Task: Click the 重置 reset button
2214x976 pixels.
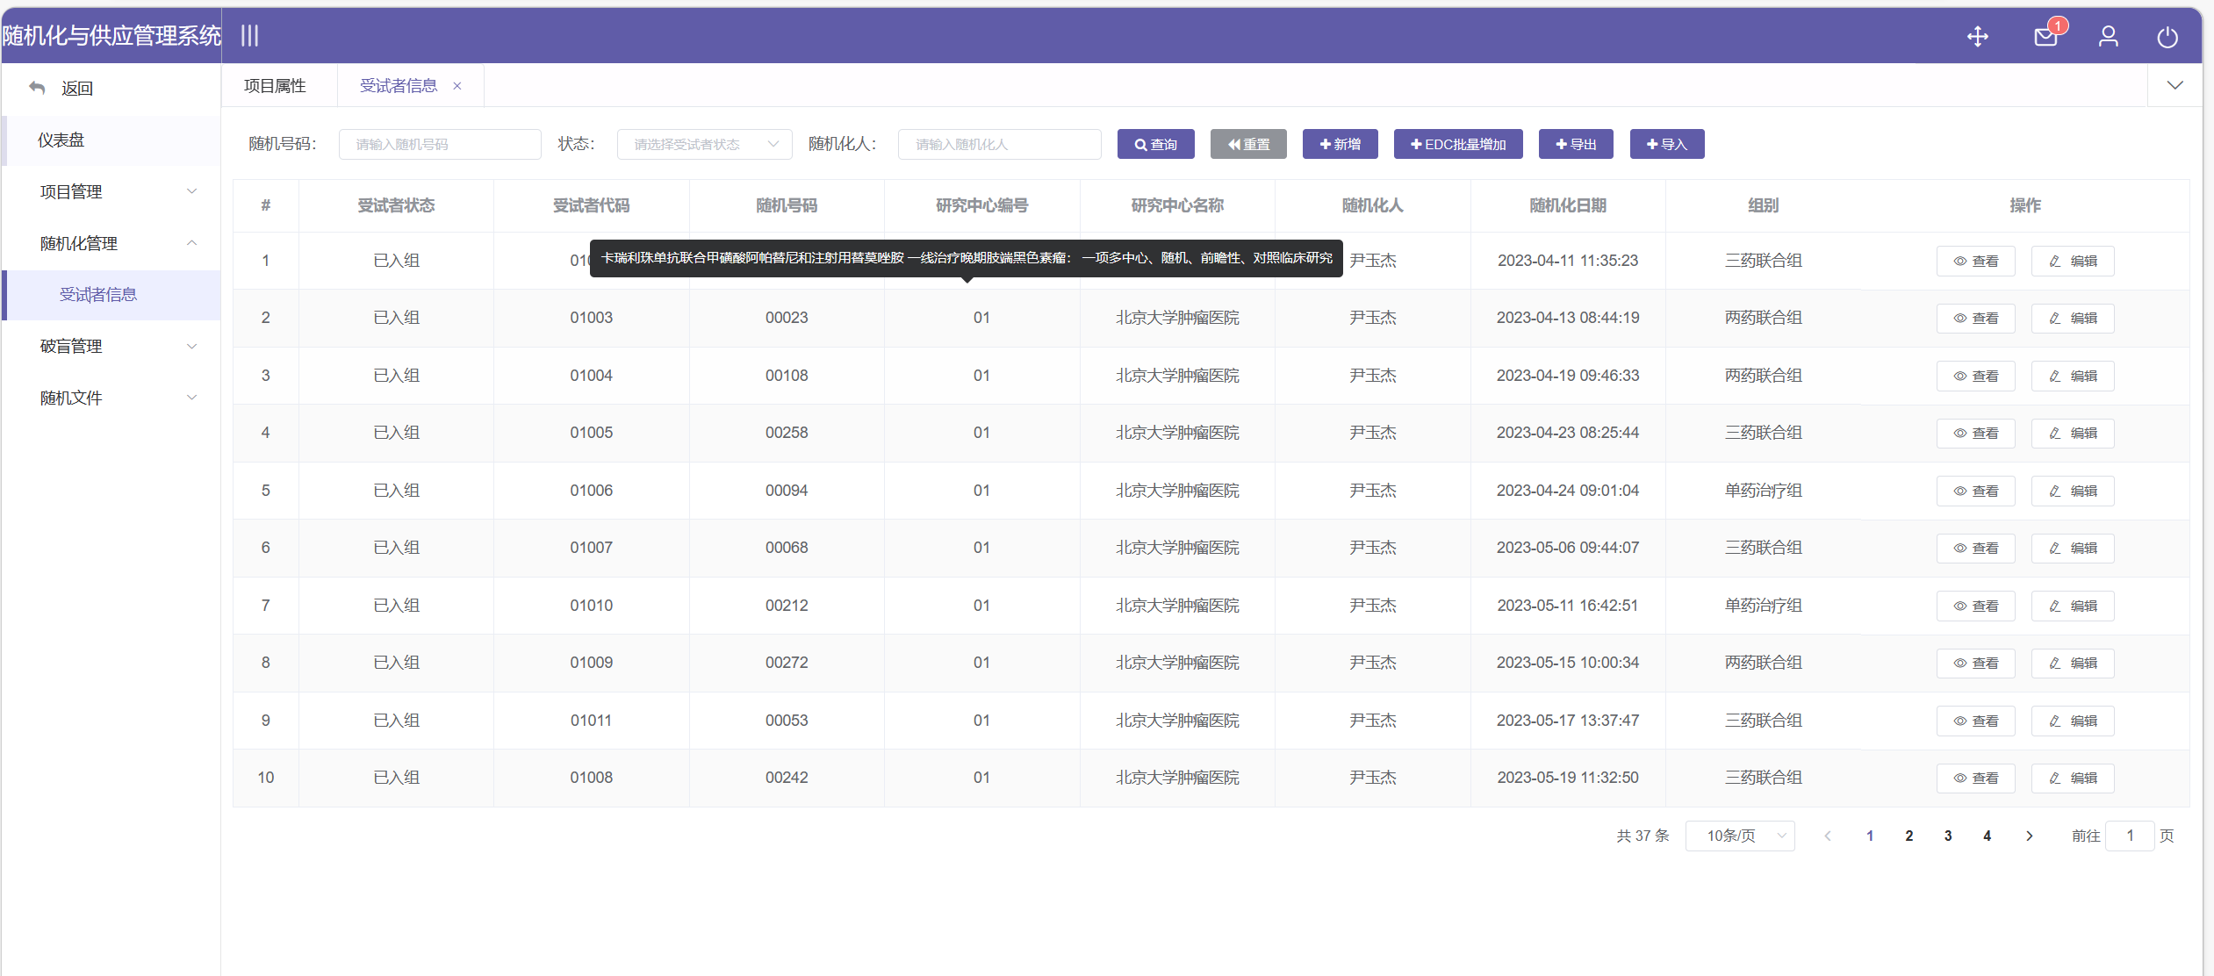Action: tap(1248, 144)
